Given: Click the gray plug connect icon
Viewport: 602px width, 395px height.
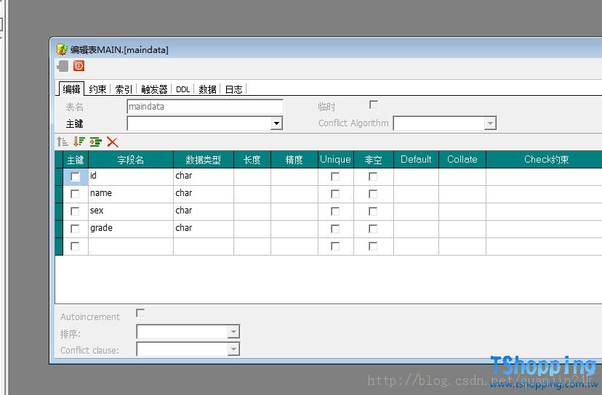Looking at the screenshot, I should coord(63,66).
